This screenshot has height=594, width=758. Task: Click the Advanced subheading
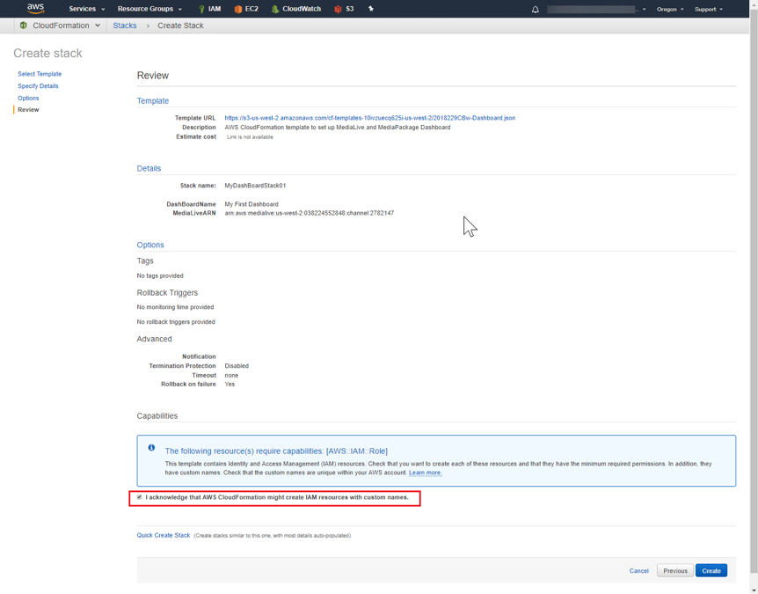[154, 339]
